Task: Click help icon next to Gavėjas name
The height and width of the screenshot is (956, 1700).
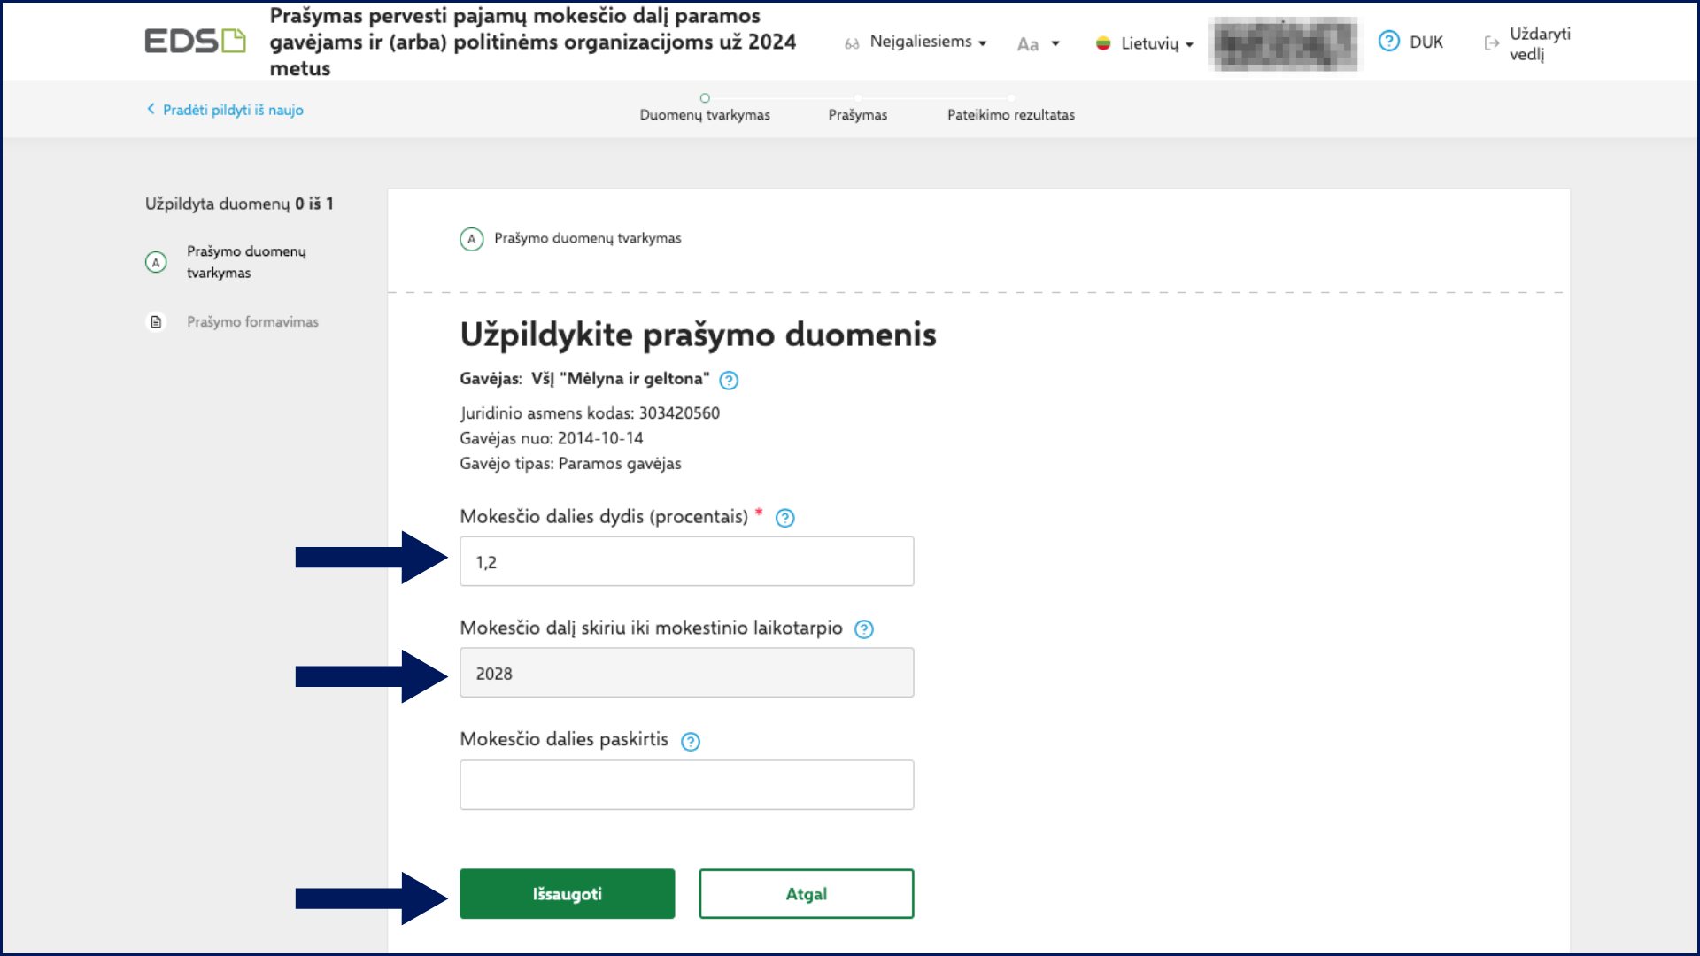Action: pos(729,381)
